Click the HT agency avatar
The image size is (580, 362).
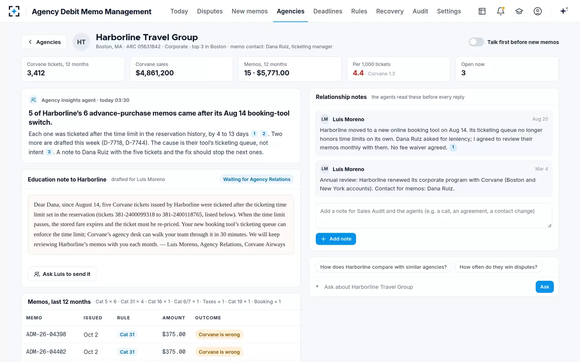(x=81, y=42)
